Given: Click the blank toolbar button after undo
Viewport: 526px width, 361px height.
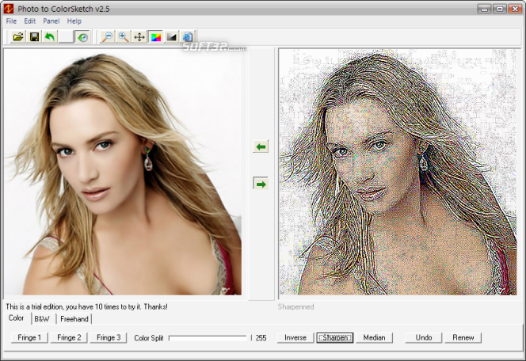Looking at the screenshot, I should (x=66, y=37).
